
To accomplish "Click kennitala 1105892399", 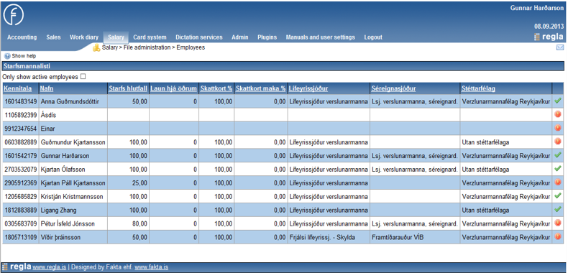I will (20, 115).
